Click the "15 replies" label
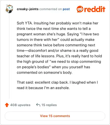The width and height of the screenshot is (110, 125). (x=49, y=105)
